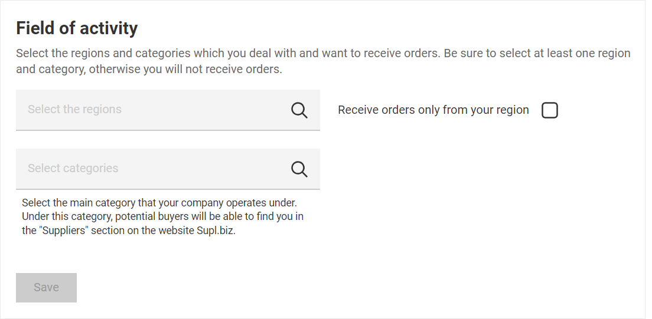
Task: Select the "Select categories" placeholder text
Action: pyautogui.click(x=73, y=169)
